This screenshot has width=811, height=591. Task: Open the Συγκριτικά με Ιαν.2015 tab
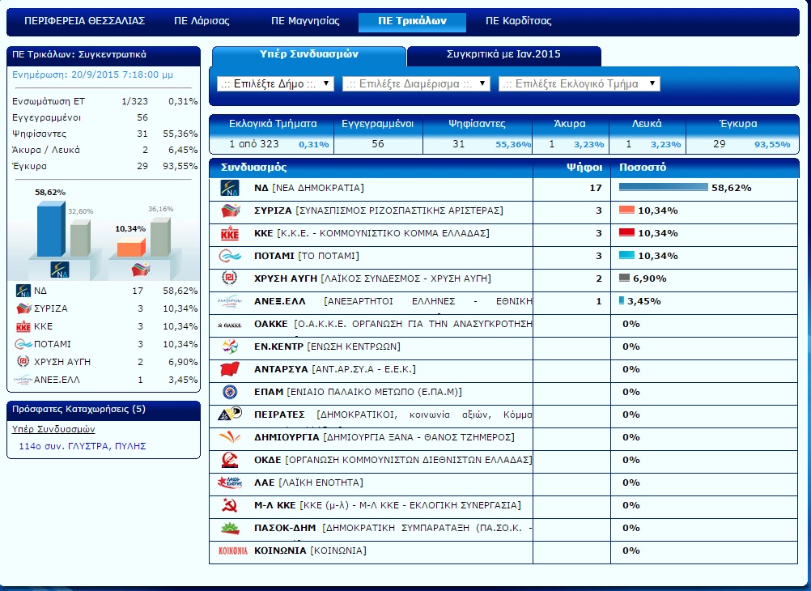coord(503,55)
